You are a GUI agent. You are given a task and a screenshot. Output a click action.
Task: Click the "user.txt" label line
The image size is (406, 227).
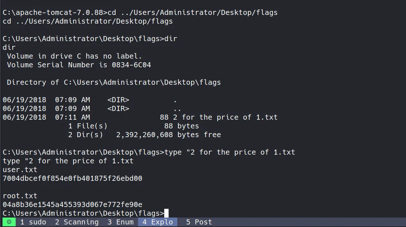20,170
